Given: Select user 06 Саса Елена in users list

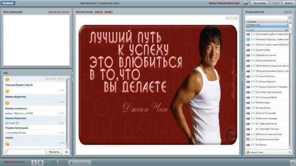Looking at the screenshot, I should pos(267,108).
